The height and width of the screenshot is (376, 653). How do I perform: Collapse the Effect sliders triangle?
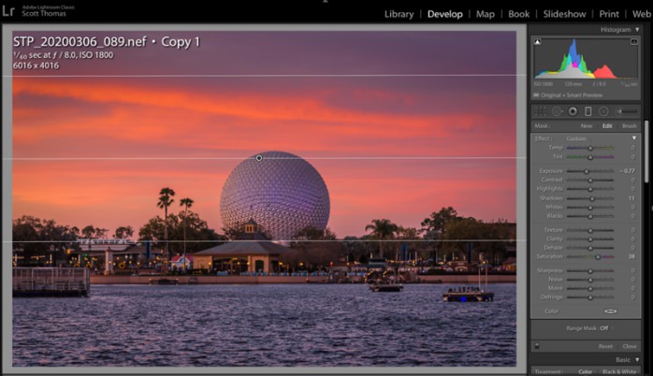click(634, 138)
